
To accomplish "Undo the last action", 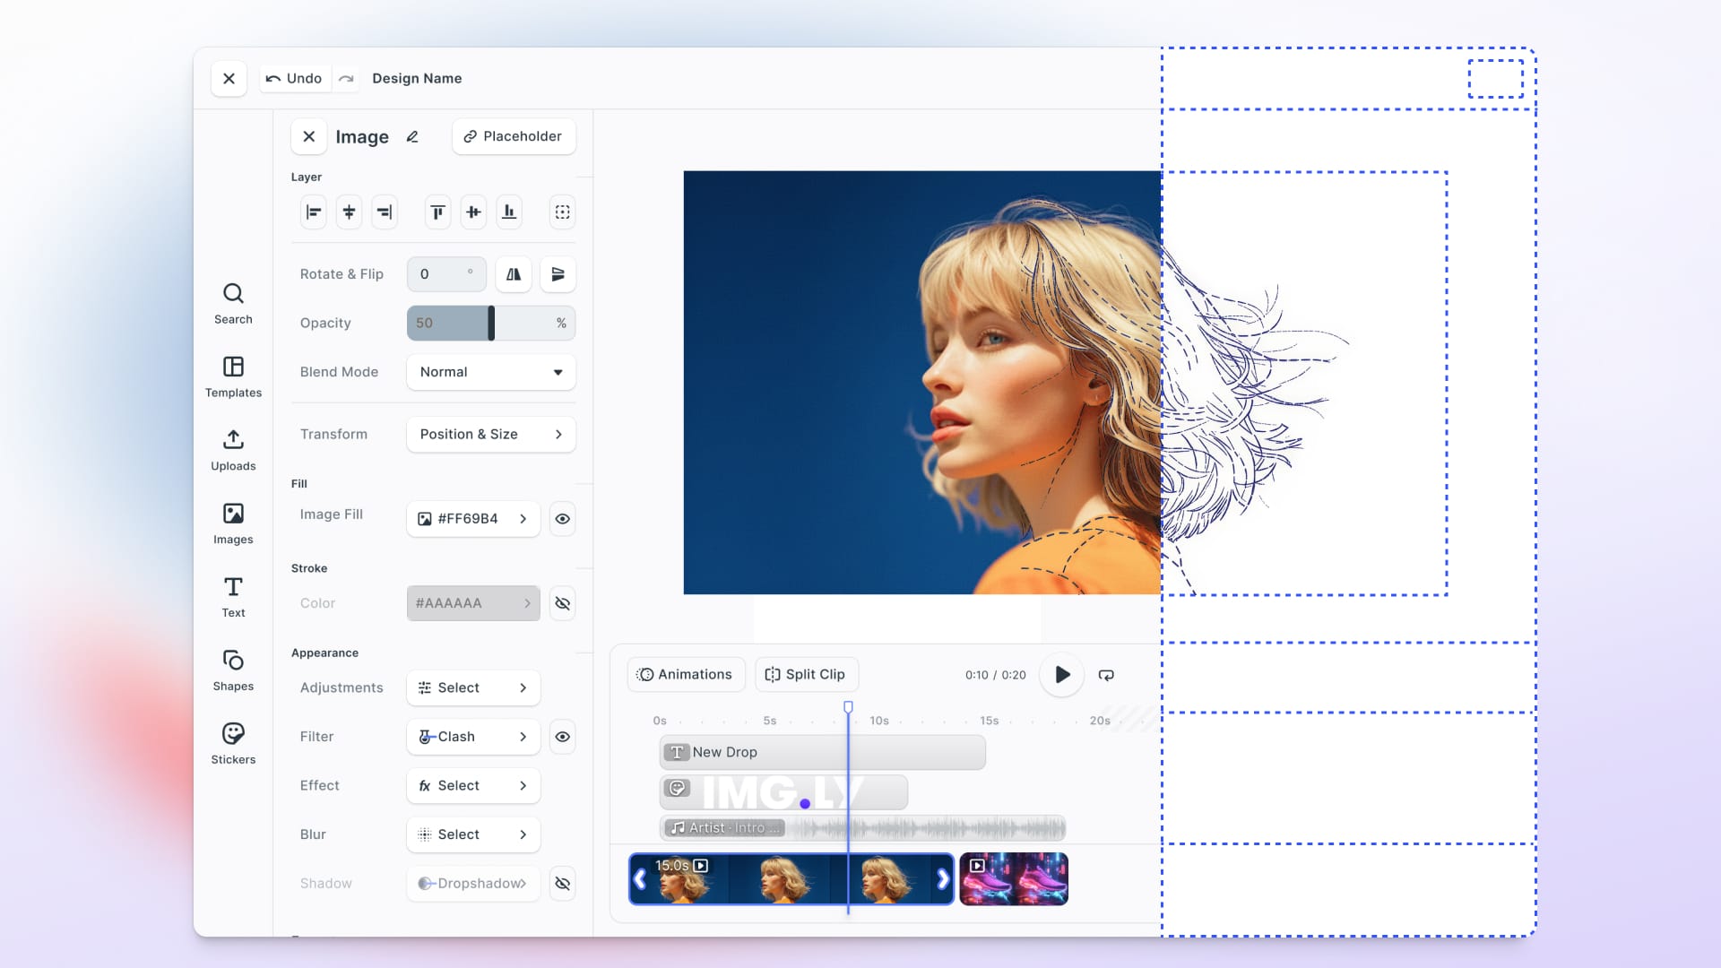I will [294, 78].
